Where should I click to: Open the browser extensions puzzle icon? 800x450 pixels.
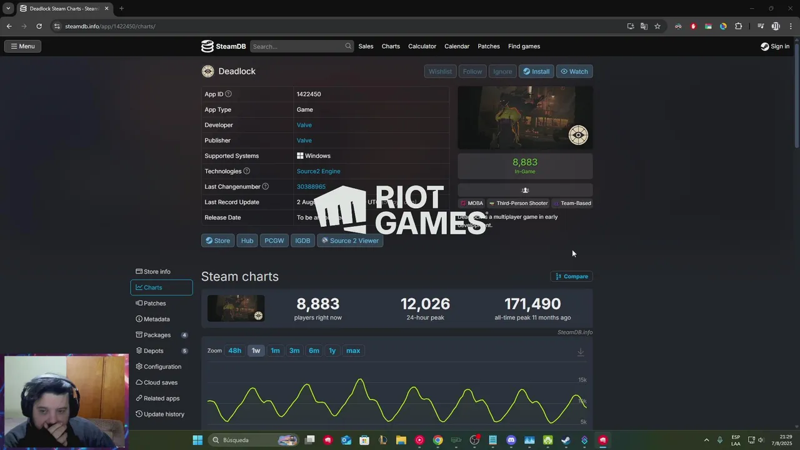738,26
